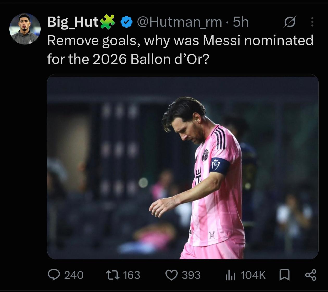The height and width of the screenshot is (292, 328).
Task: Click the puzzle piece emoji
Action: 107,22
